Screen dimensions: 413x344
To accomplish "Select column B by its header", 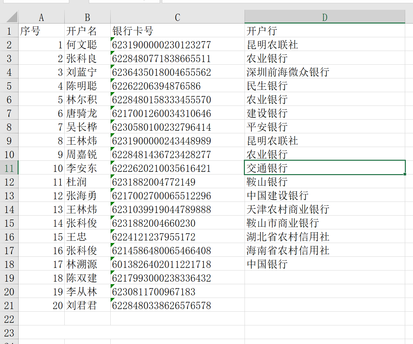I will click(87, 17).
